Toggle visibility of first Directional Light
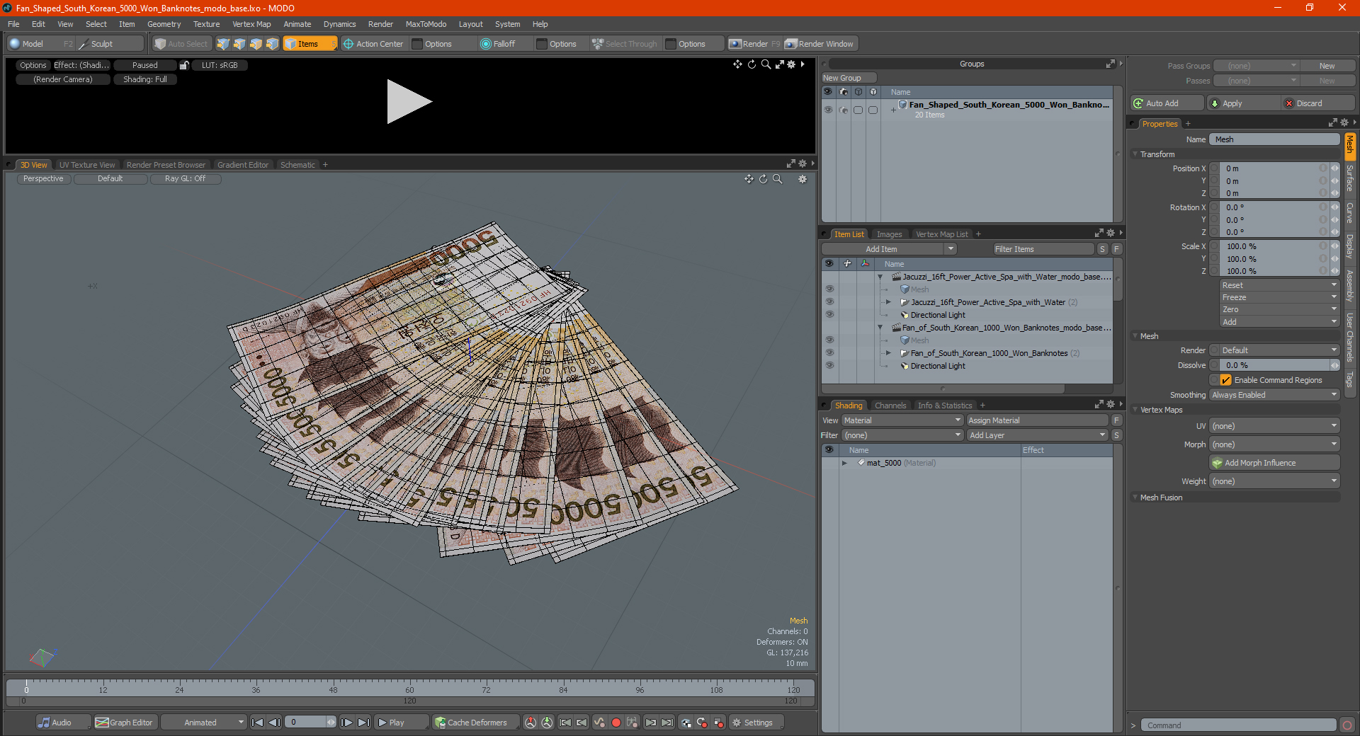This screenshot has width=1360, height=736. tap(829, 315)
